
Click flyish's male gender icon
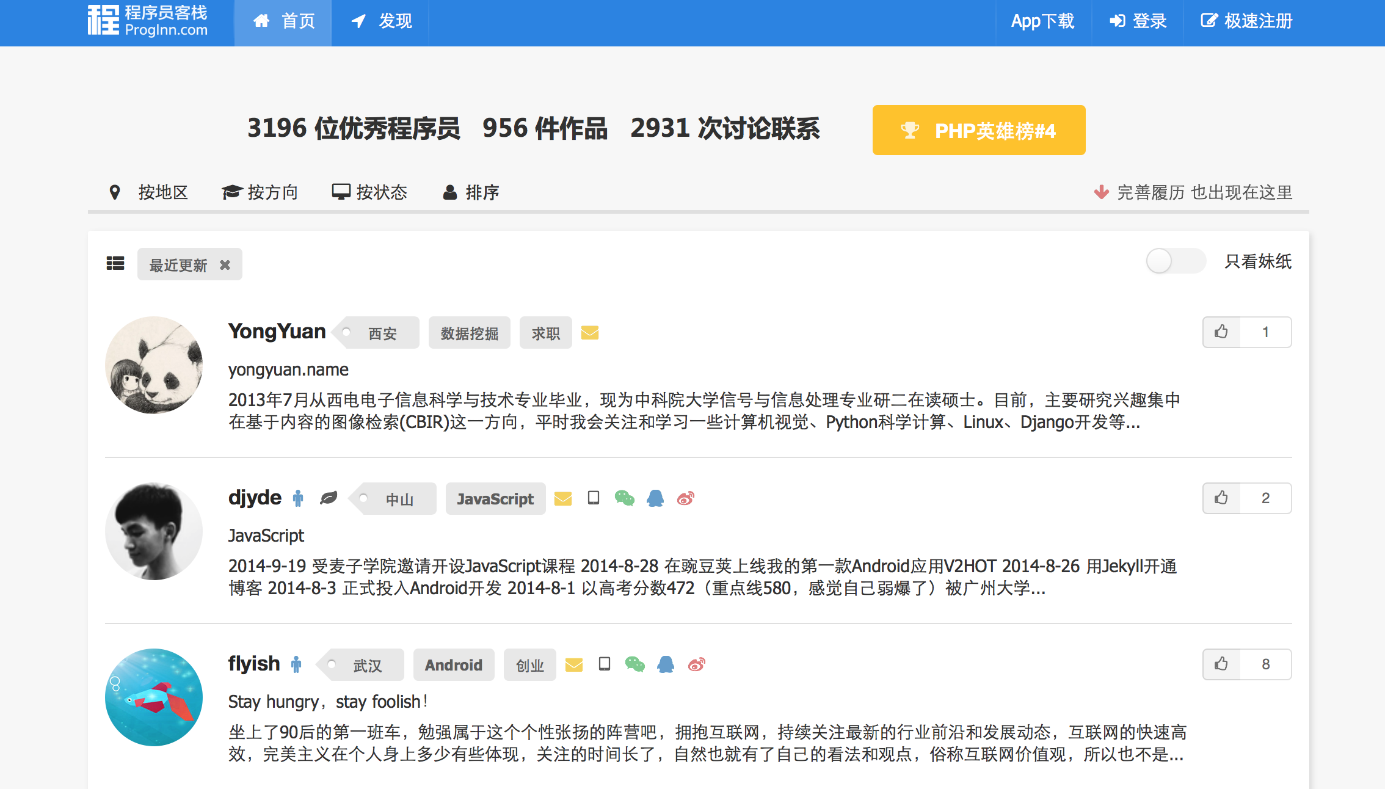[296, 664]
